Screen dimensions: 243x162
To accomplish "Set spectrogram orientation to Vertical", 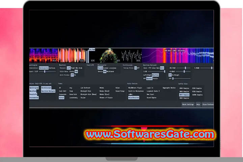I will [52, 68].
